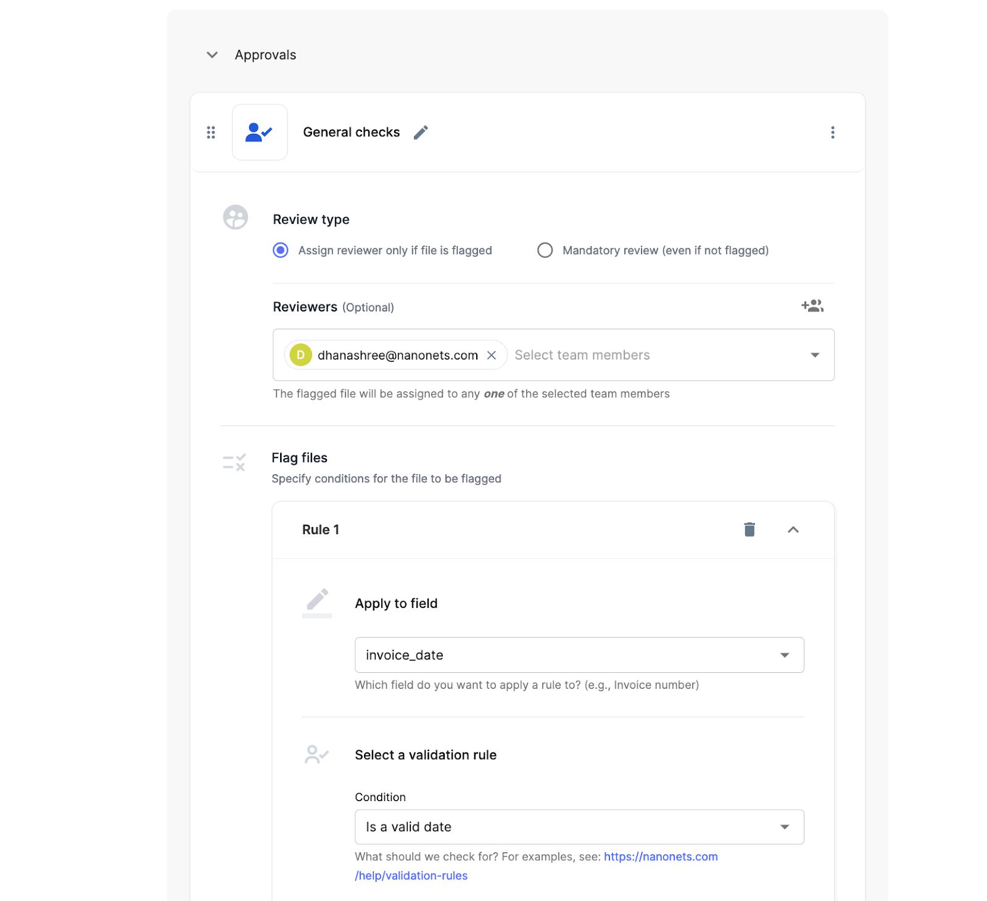This screenshot has height=901, width=987.
Task: Click the add reviewers icon
Action: (x=812, y=305)
